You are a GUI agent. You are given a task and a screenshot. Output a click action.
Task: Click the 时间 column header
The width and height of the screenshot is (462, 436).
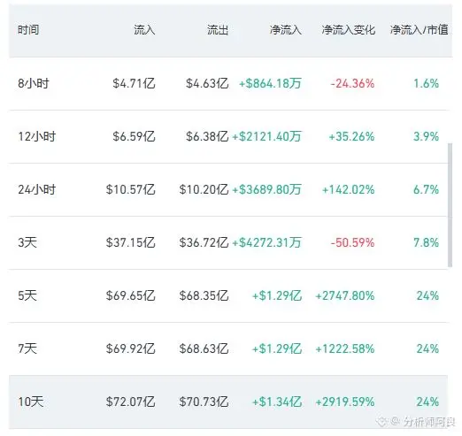[28, 30]
